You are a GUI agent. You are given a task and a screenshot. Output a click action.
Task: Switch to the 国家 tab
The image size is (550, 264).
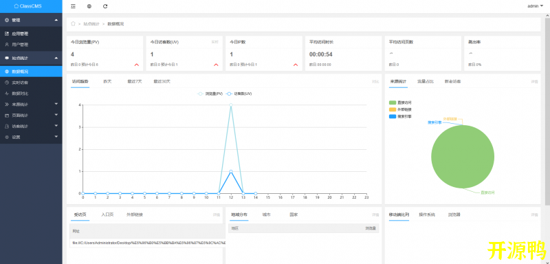click(294, 214)
